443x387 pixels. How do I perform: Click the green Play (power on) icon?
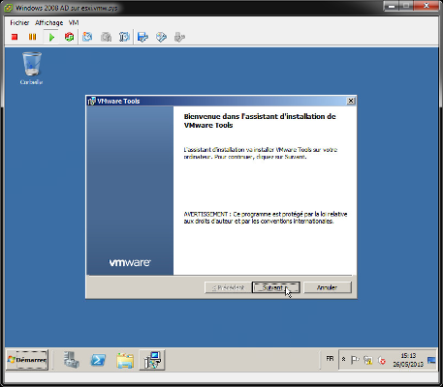coord(51,37)
